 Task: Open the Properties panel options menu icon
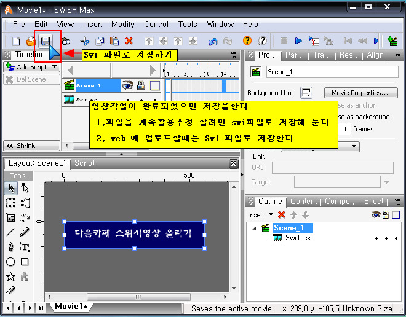[x=398, y=55]
